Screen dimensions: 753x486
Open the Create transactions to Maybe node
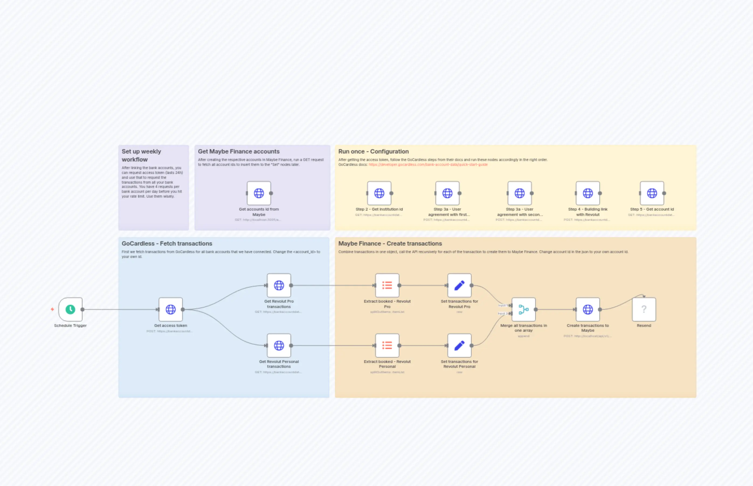coord(588,310)
